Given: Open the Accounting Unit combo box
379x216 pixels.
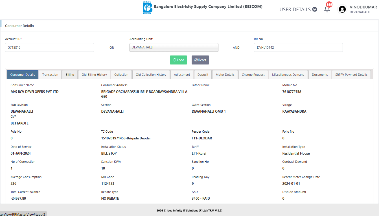Looking at the screenshot, I should coord(174,48).
